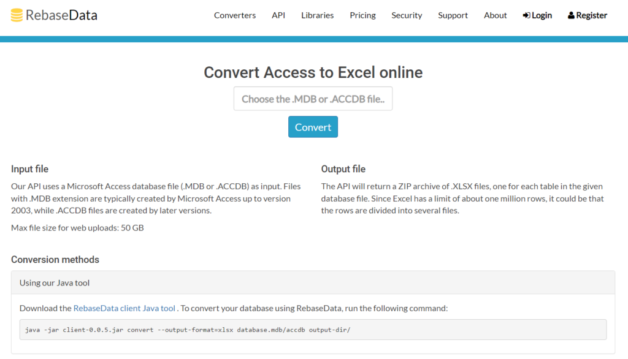Click the 'Conversion methods' section heading

click(x=55, y=260)
